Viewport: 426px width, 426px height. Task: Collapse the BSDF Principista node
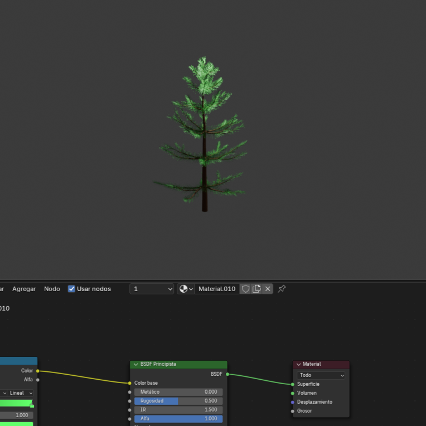tap(135, 364)
